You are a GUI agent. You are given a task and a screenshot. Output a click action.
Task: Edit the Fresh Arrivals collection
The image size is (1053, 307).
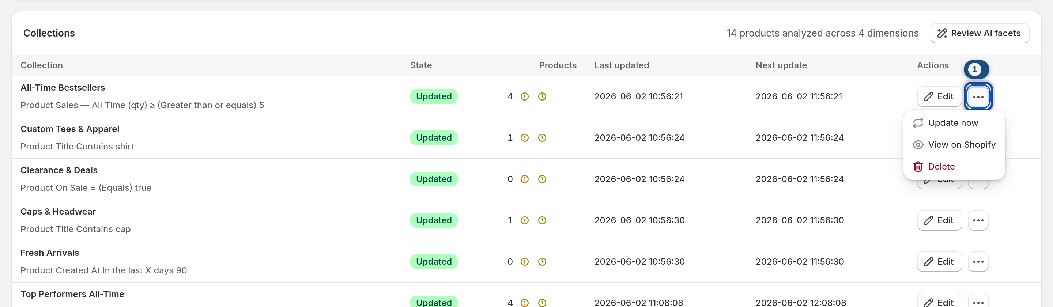[939, 262]
